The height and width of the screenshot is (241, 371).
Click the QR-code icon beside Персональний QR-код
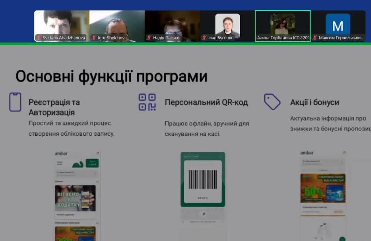147,102
